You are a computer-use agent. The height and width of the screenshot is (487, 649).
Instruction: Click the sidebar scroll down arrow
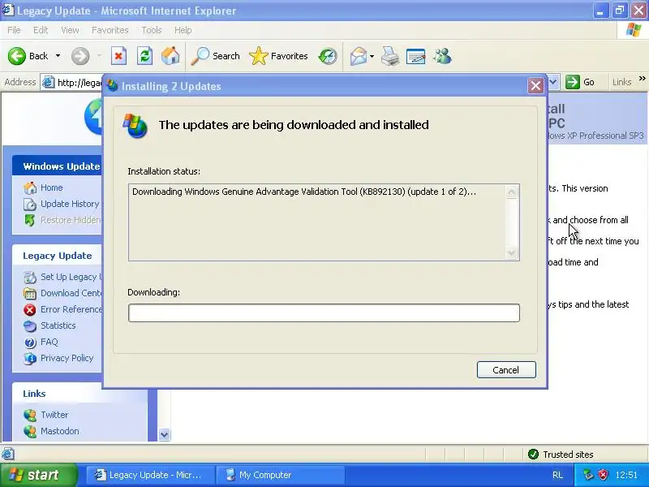pyautogui.click(x=165, y=434)
